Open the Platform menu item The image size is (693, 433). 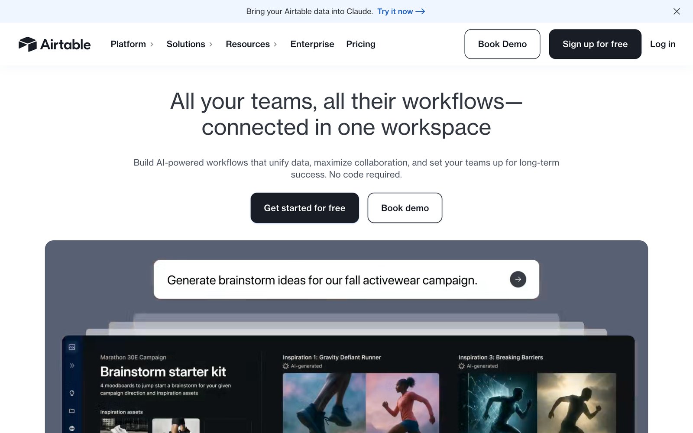128,44
